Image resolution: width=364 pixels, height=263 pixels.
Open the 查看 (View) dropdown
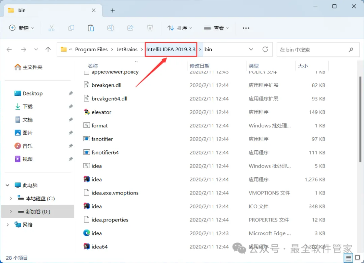coord(216,28)
